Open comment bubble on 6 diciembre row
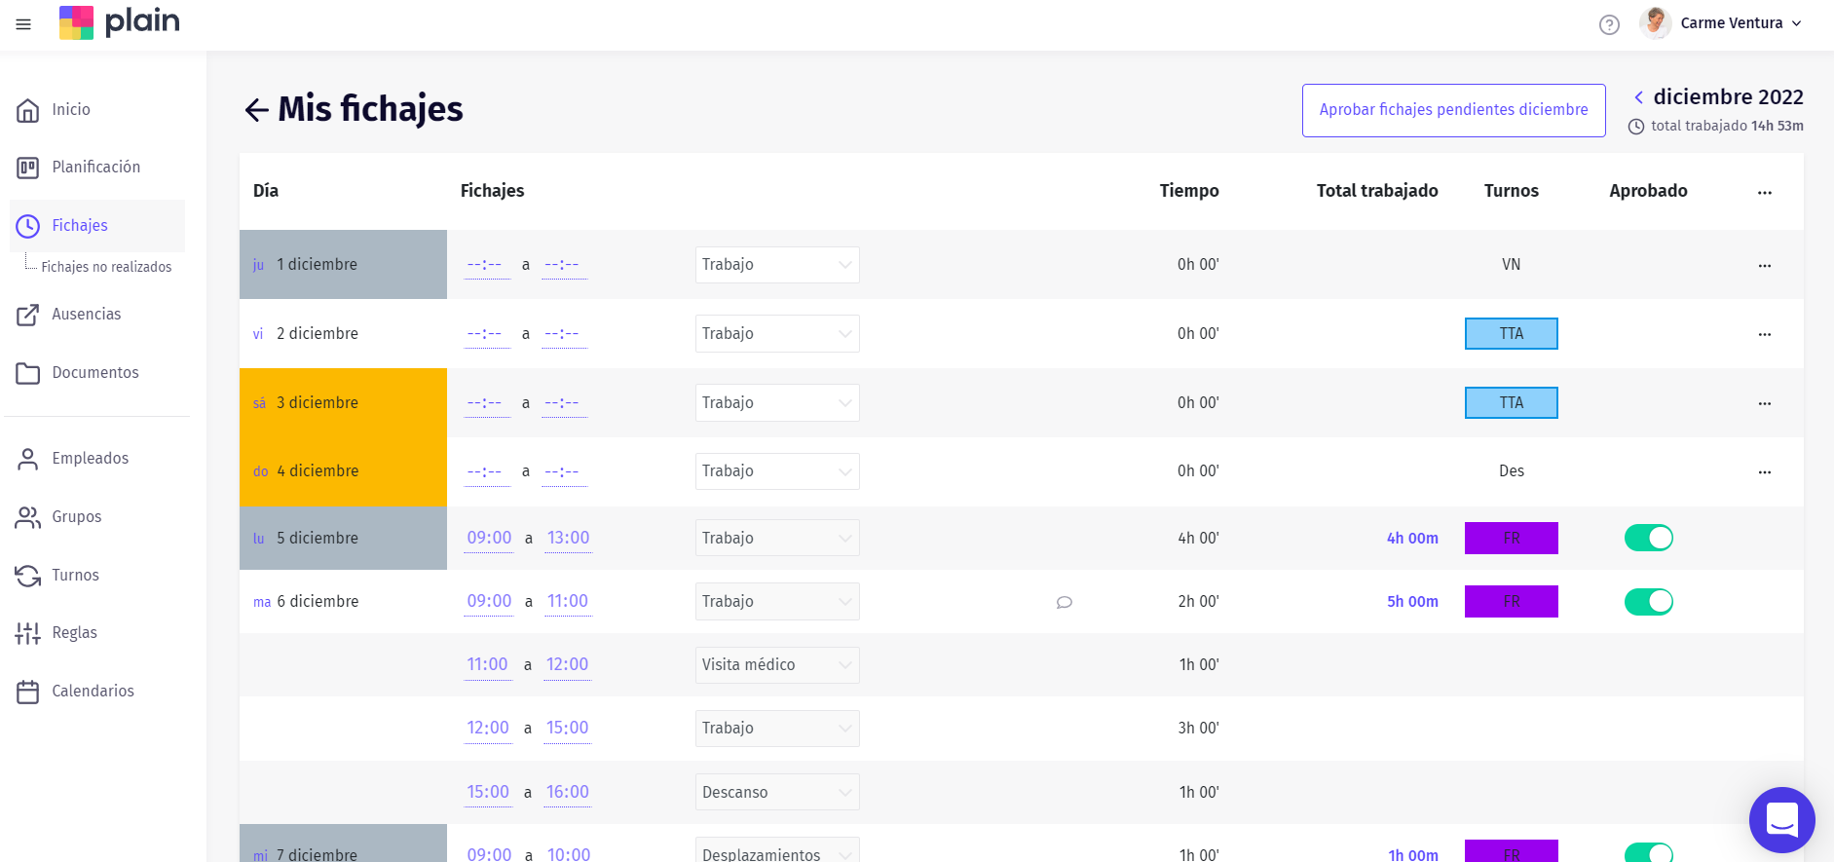1834x862 pixels. pyautogui.click(x=1065, y=602)
